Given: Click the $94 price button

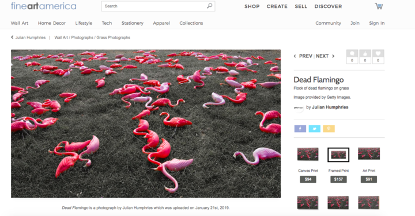Looking at the screenshot, I should [308, 179].
